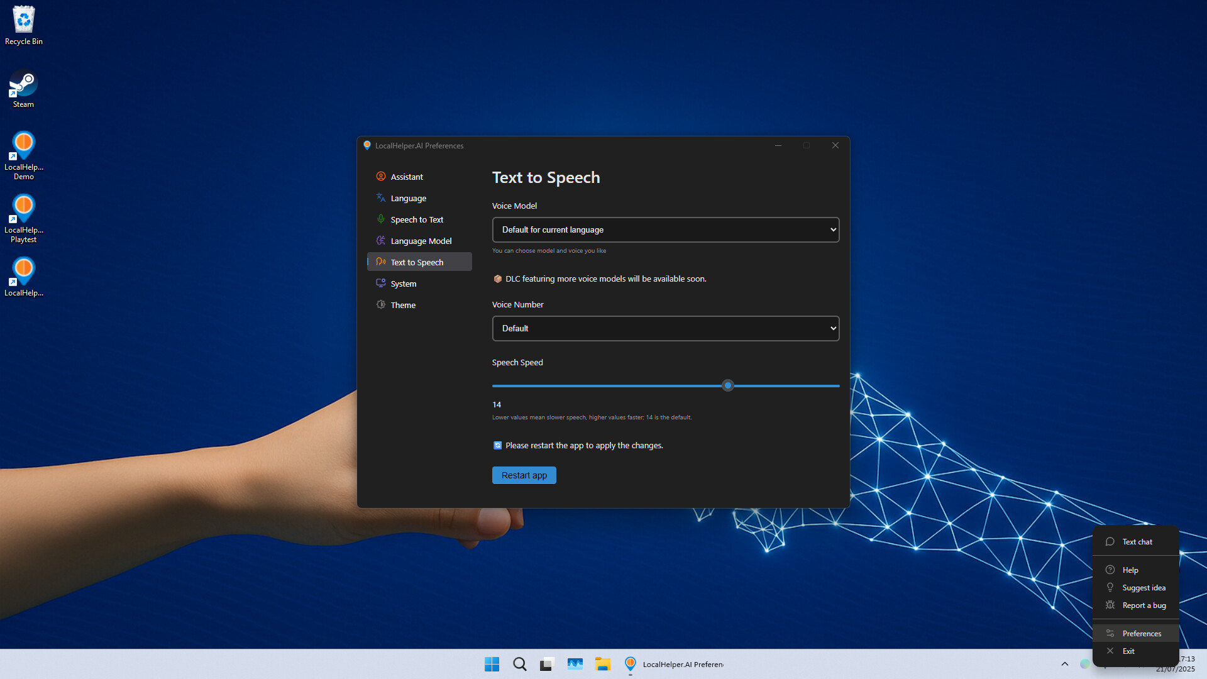Viewport: 1207px width, 679px height.
Task: Click the Language Model icon in sidebar
Action: point(380,240)
